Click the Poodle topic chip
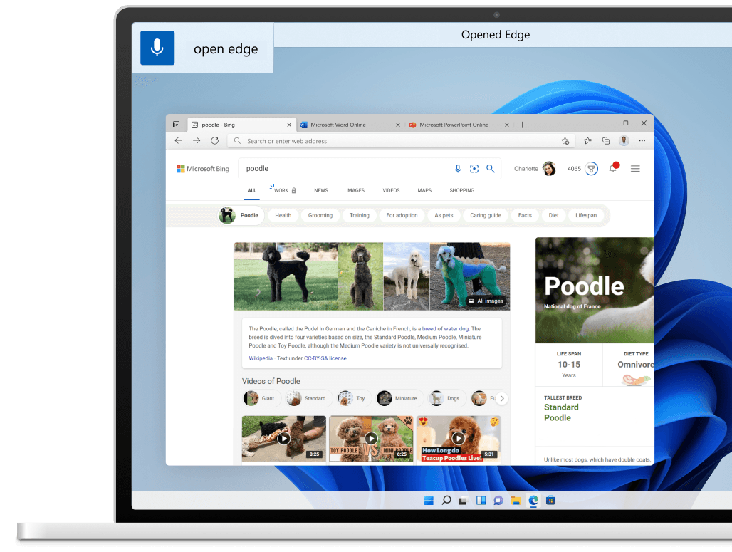This screenshot has height=552, width=732. pyautogui.click(x=241, y=215)
